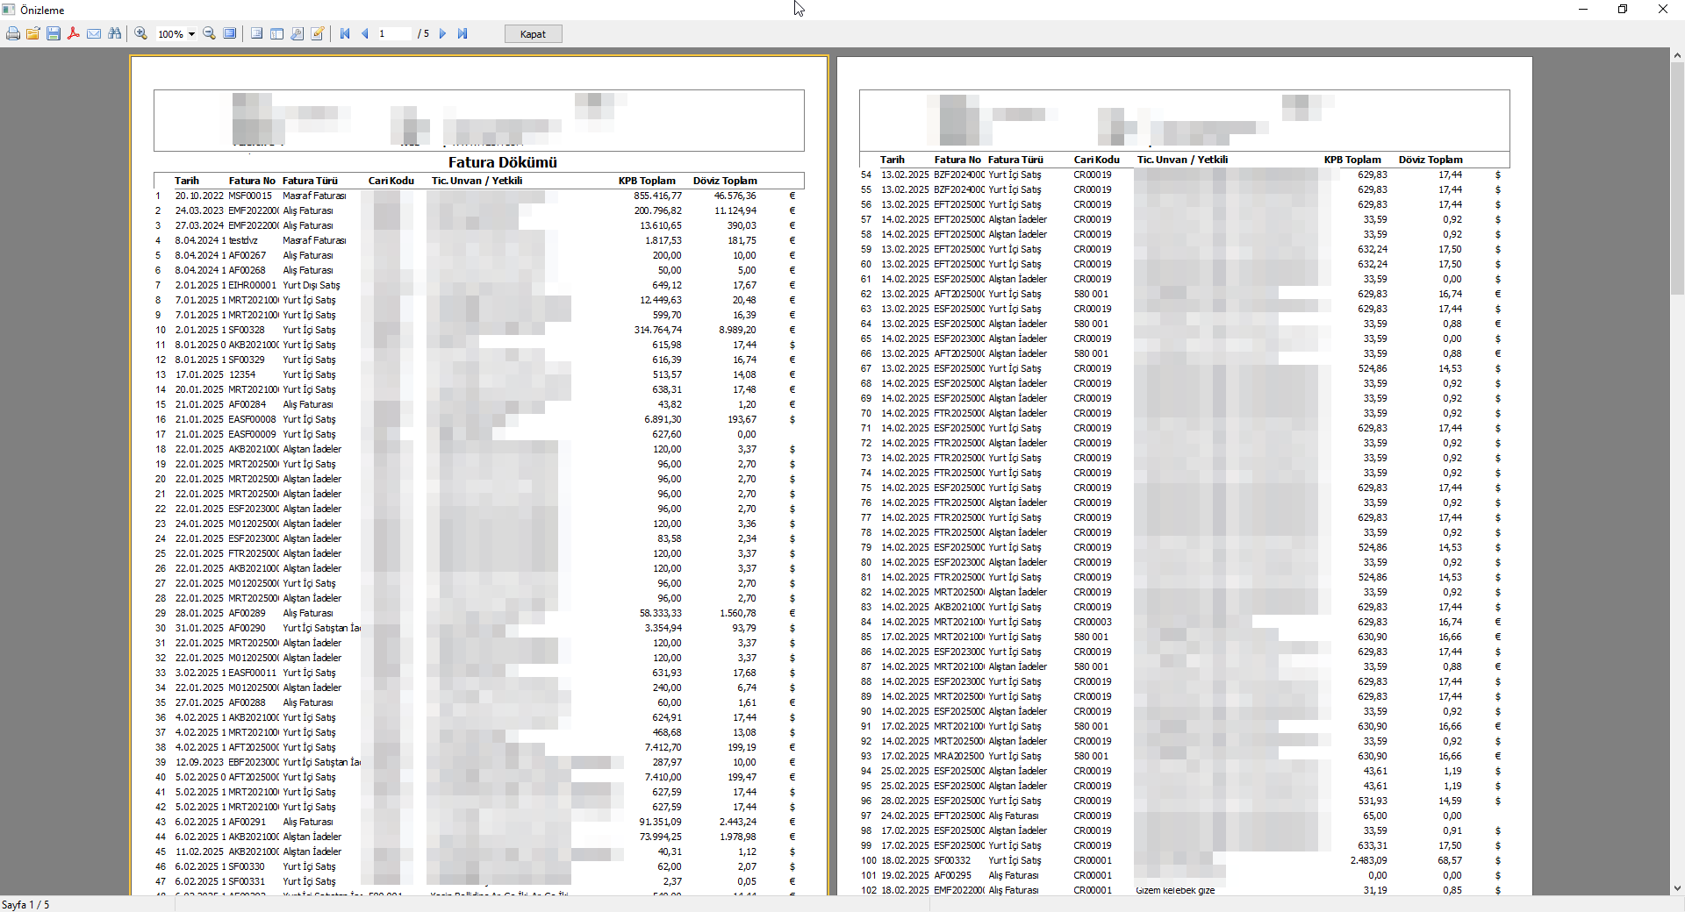
Task: Go to the next page
Action: 442,33
